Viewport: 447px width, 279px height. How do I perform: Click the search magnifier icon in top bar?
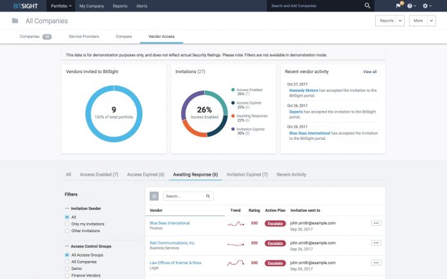[x=367, y=6]
